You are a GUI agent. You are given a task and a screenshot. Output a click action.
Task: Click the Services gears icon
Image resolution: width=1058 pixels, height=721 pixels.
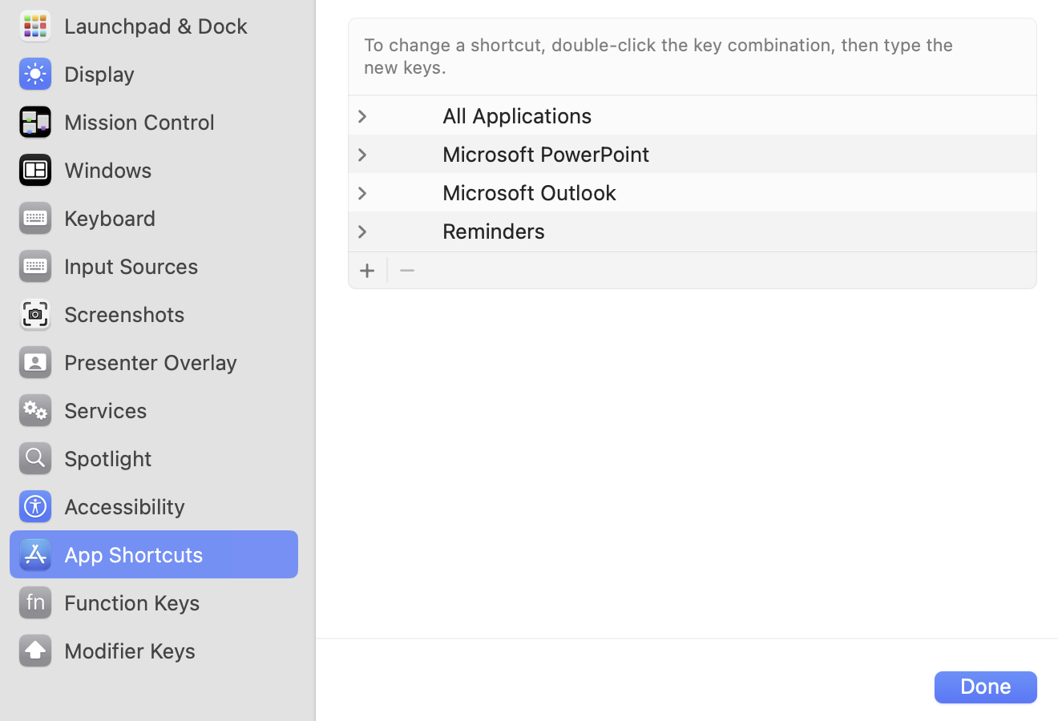(x=34, y=410)
